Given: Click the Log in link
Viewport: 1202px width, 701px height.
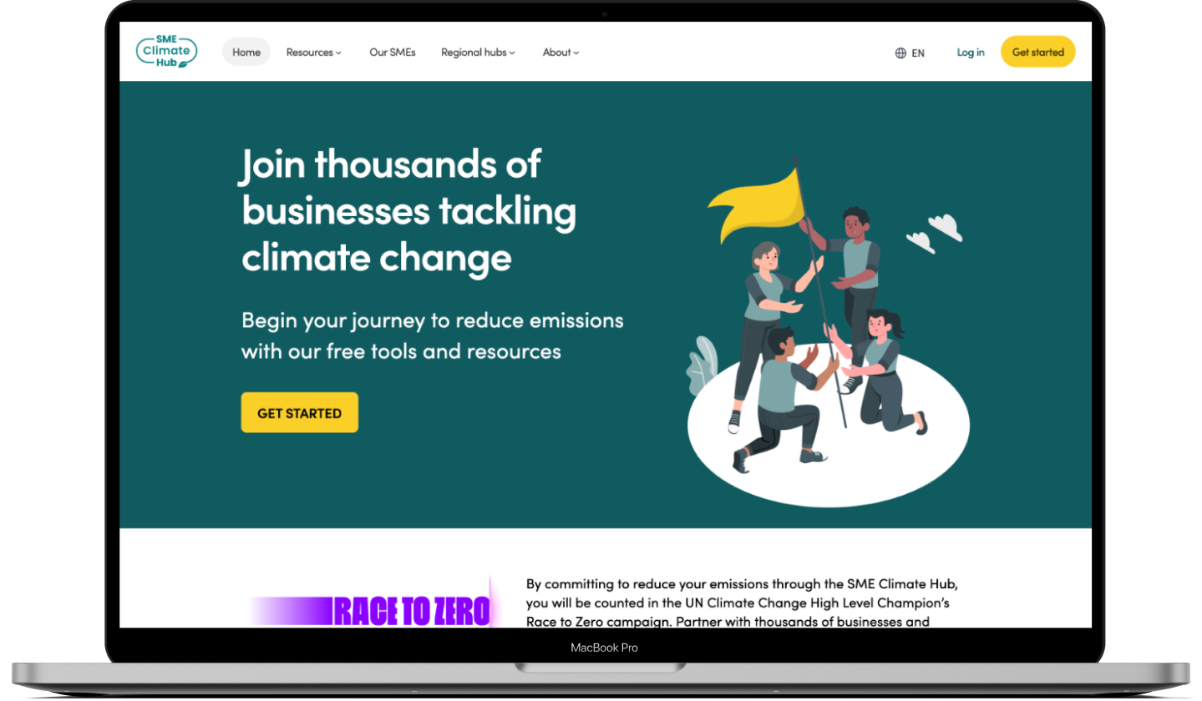Looking at the screenshot, I should (971, 52).
